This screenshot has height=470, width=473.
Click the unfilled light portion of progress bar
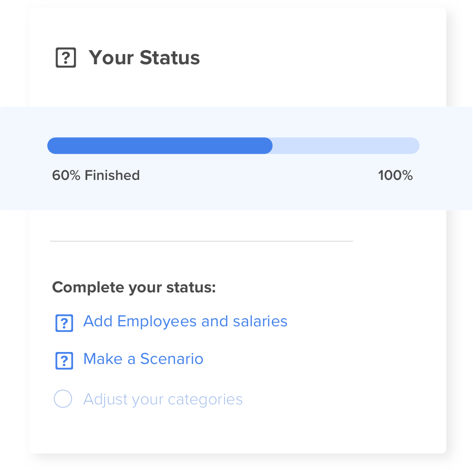[345, 145]
